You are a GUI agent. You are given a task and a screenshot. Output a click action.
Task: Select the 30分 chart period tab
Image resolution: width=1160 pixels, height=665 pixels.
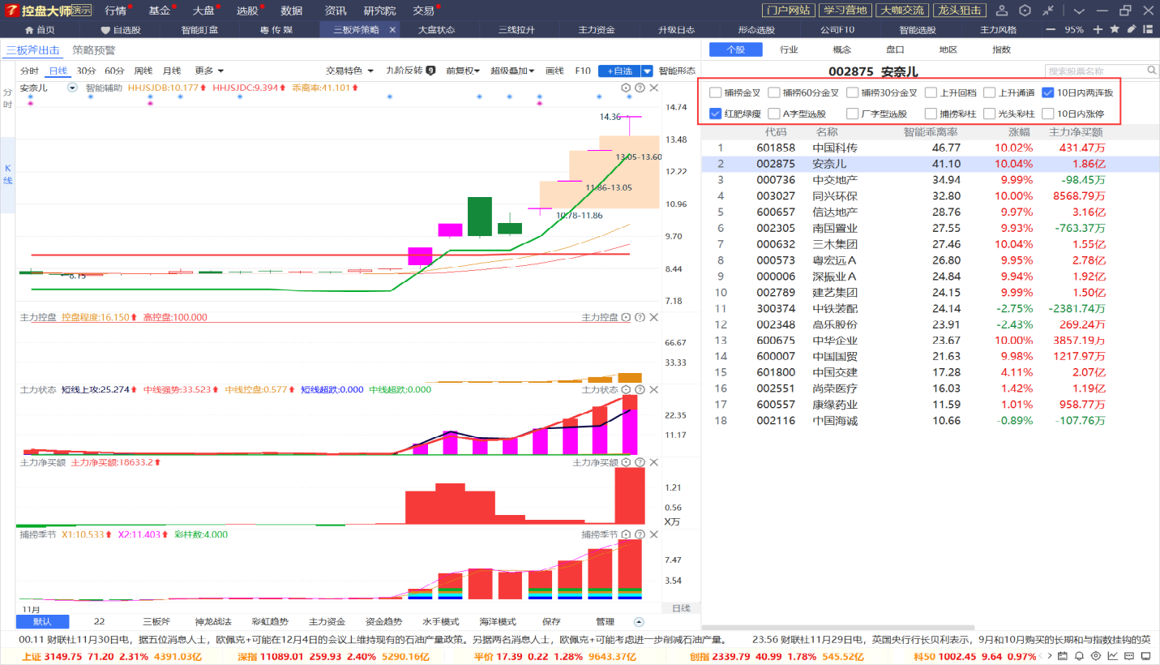click(86, 71)
